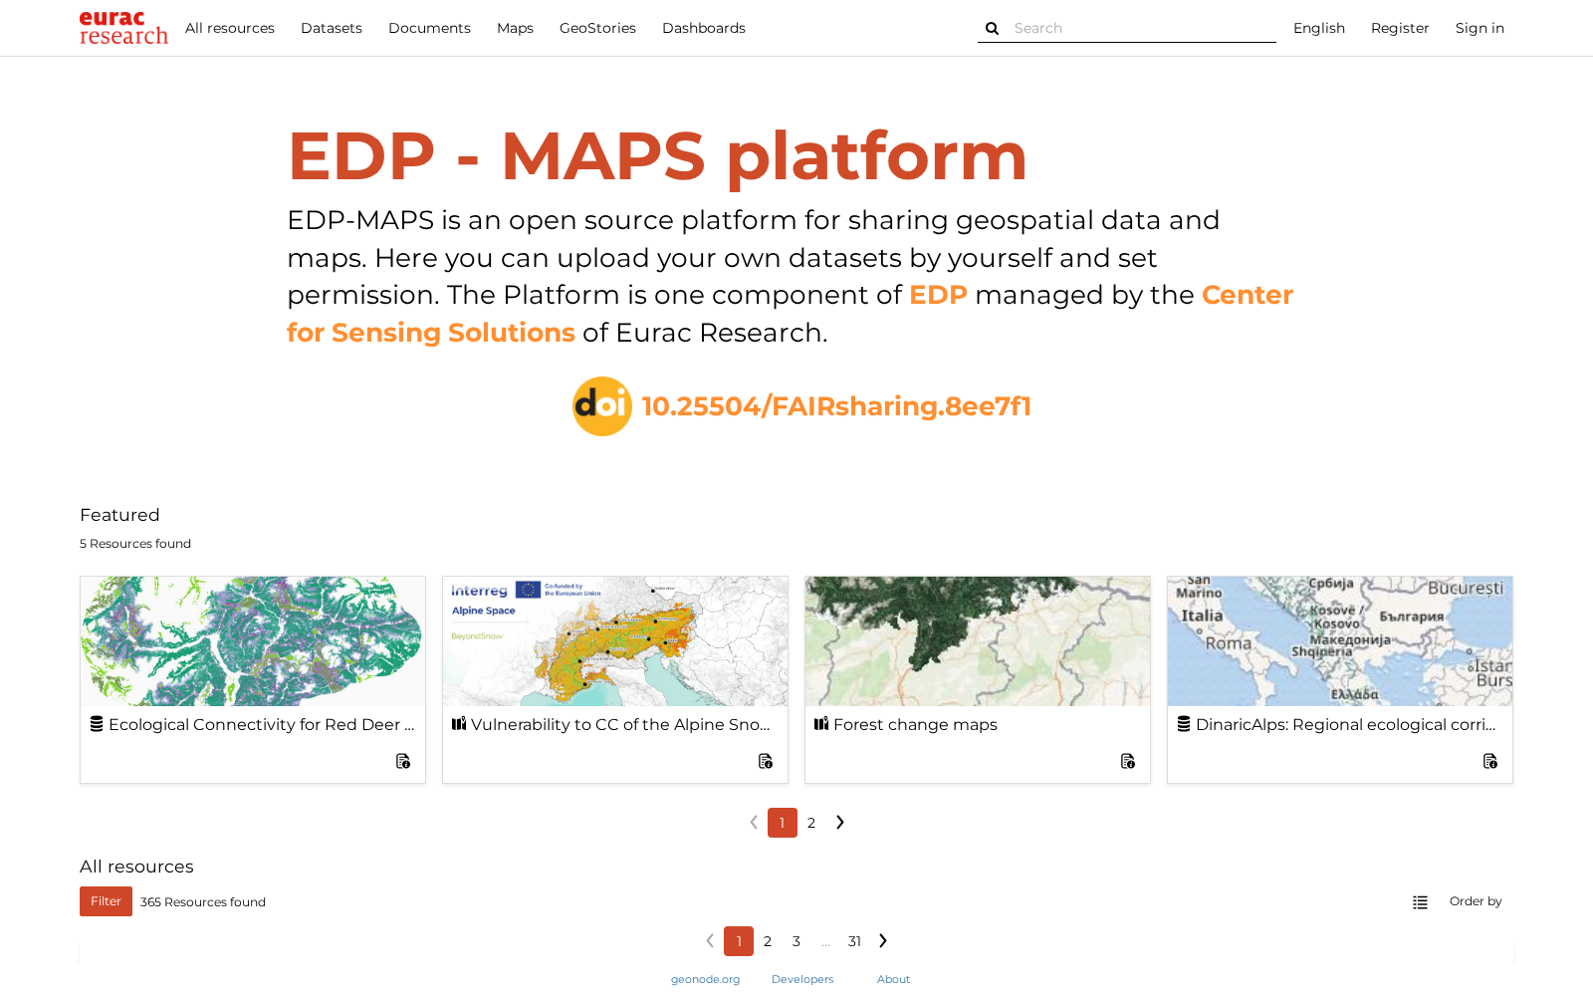Select featured page 1
This screenshot has height=996, width=1593.
point(783,823)
